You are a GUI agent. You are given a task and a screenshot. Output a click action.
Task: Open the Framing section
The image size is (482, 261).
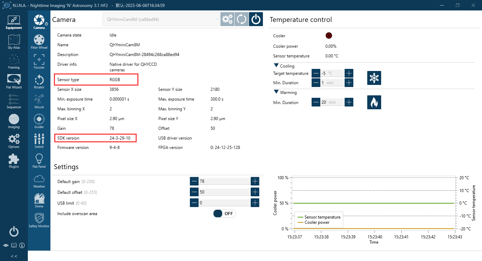pyautogui.click(x=14, y=62)
